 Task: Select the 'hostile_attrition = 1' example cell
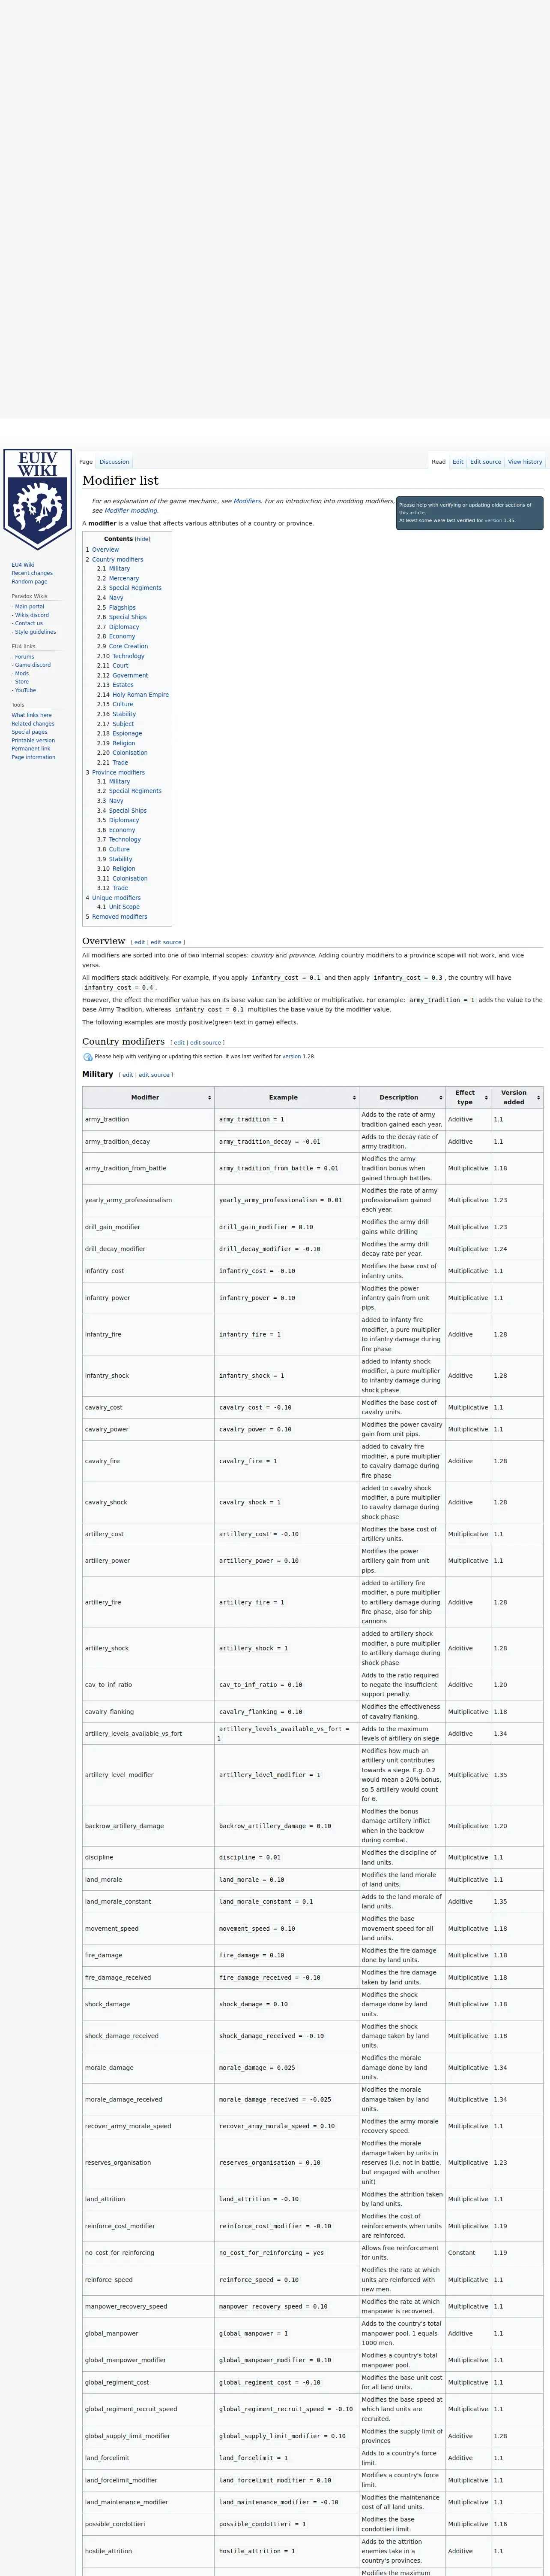[x=287, y=2551]
